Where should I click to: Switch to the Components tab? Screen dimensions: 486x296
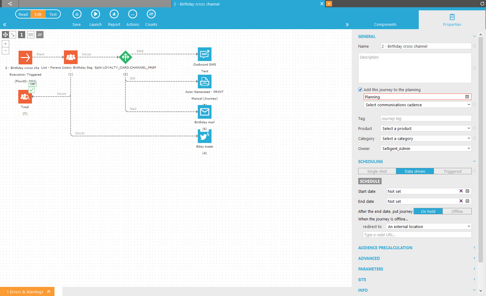[x=385, y=24]
